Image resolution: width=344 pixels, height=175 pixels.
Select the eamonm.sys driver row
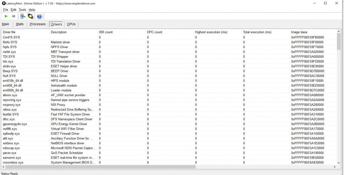click(x=169, y=158)
